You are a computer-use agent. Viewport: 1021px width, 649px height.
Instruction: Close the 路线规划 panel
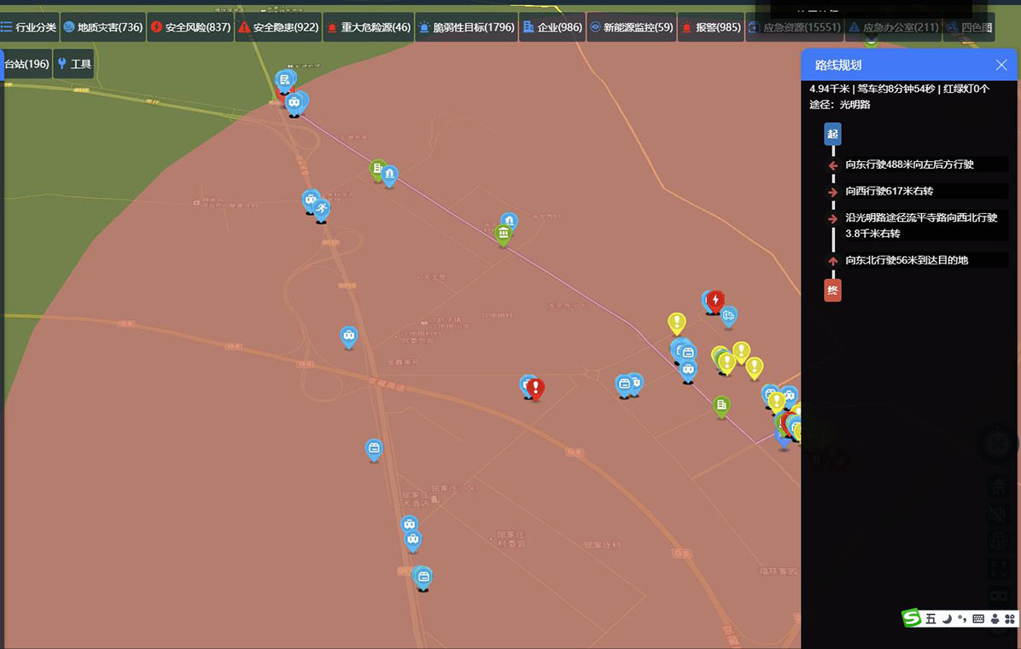click(1001, 64)
